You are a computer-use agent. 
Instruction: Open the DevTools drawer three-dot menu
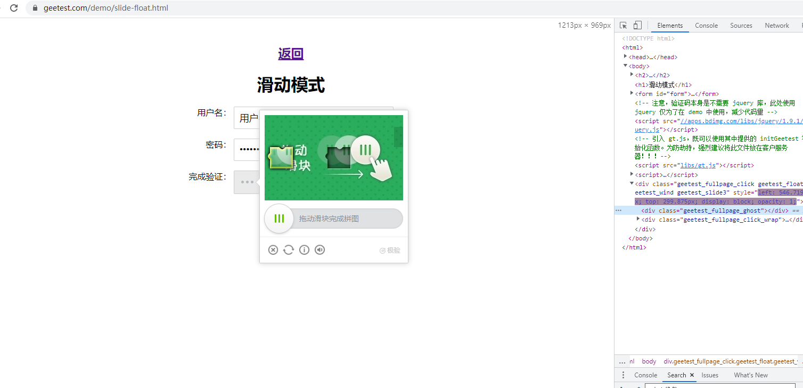[x=624, y=375]
